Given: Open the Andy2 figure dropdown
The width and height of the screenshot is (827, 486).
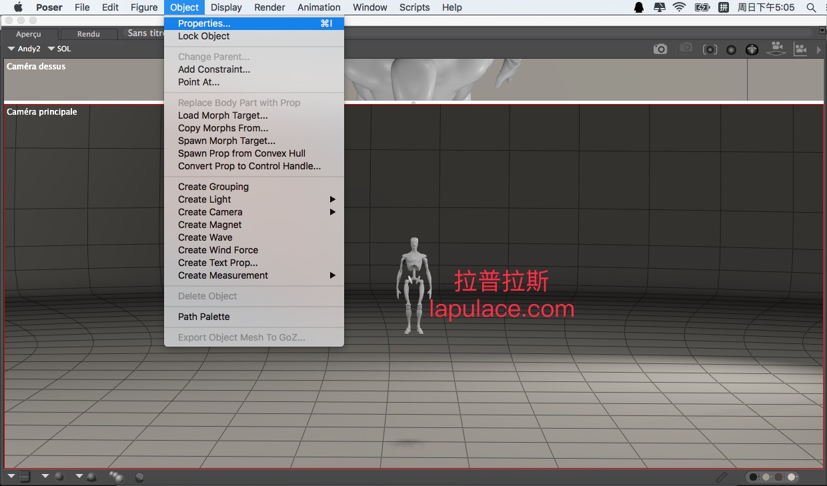Looking at the screenshot, I should click(24, 49).
